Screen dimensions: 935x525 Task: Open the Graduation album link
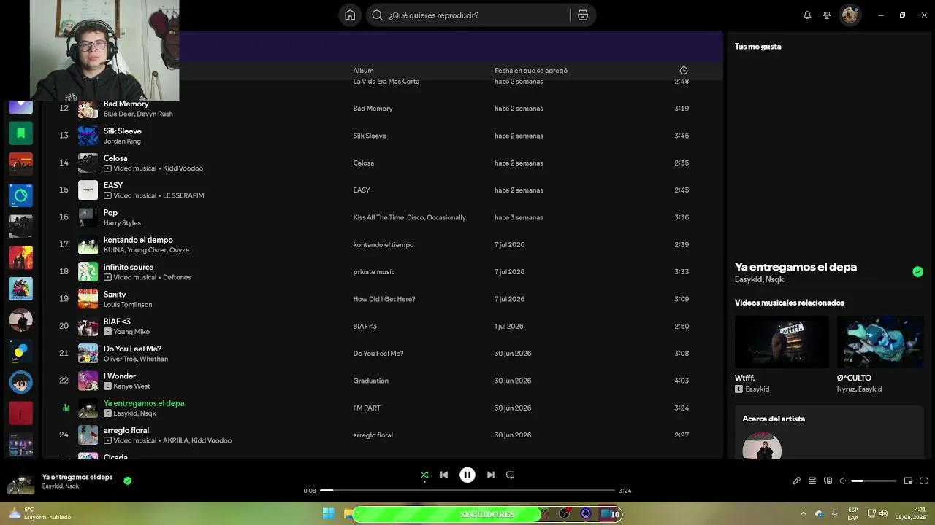(371, 381)
